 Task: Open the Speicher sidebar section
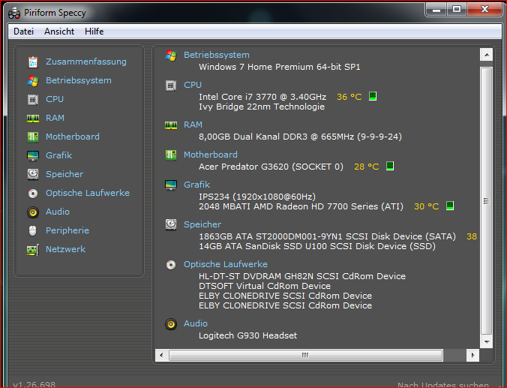(64, 174)
